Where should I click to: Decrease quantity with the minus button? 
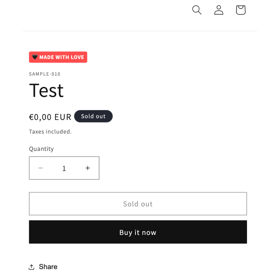(x=41, y=168)
